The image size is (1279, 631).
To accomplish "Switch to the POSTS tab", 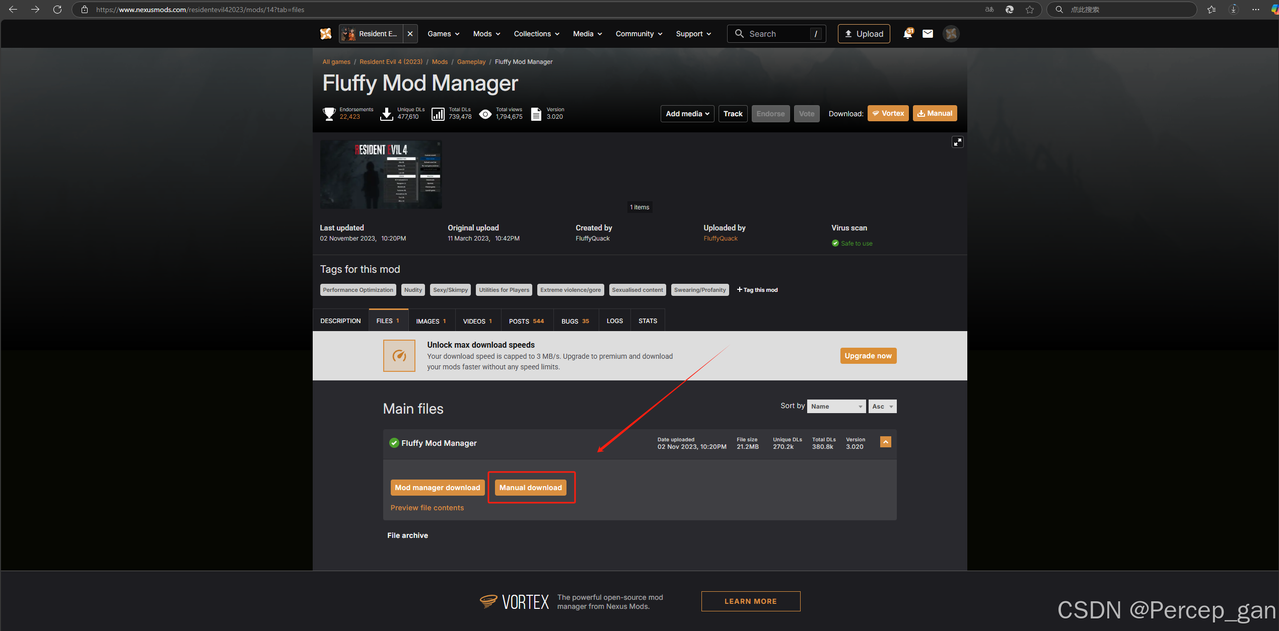I will (x=526, y=321).
